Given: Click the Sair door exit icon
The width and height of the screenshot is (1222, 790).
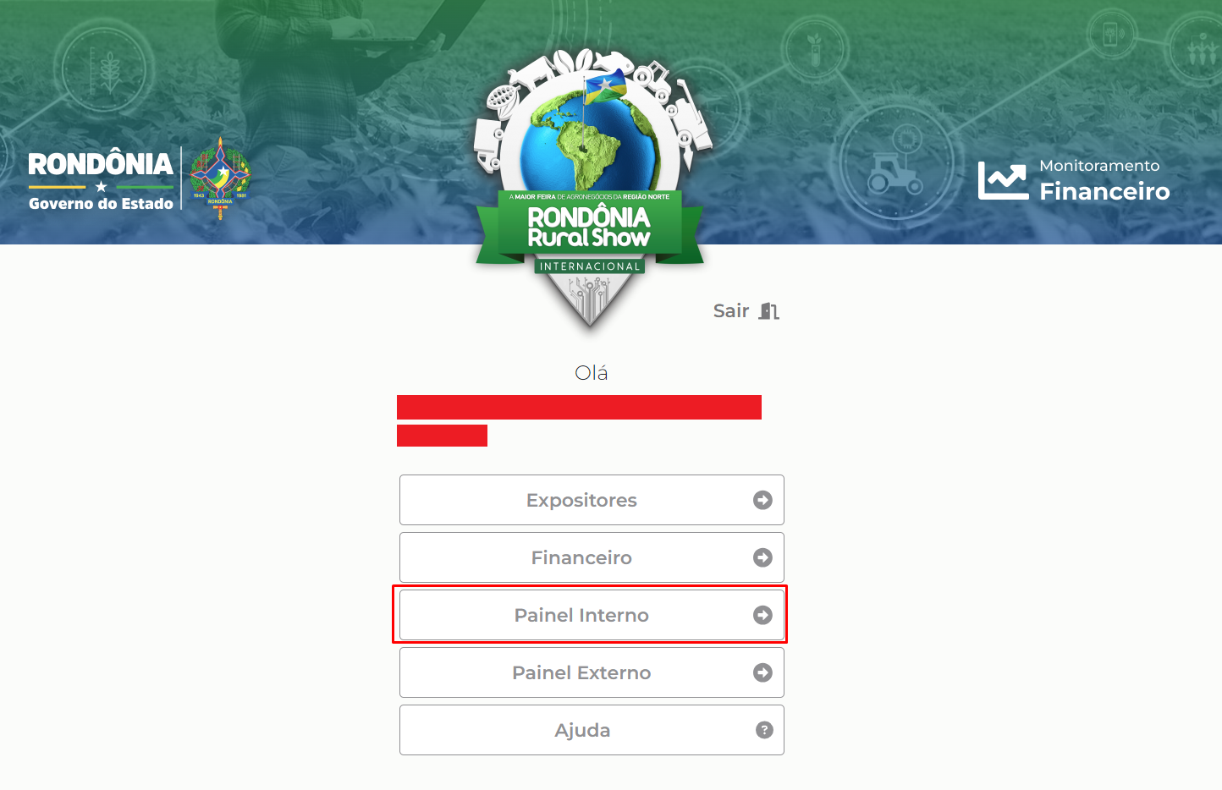Looking at the screenshot, I should tap(768, 311).
